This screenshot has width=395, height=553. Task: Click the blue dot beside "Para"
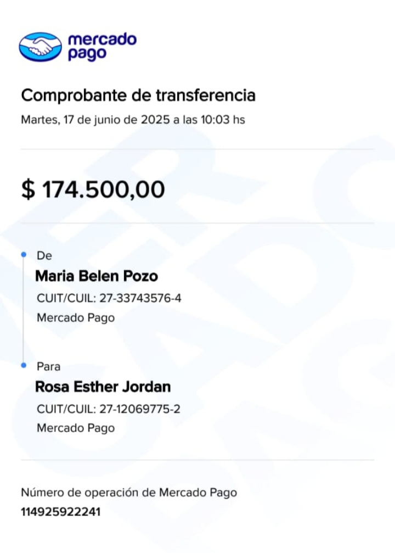click(23, 365)
